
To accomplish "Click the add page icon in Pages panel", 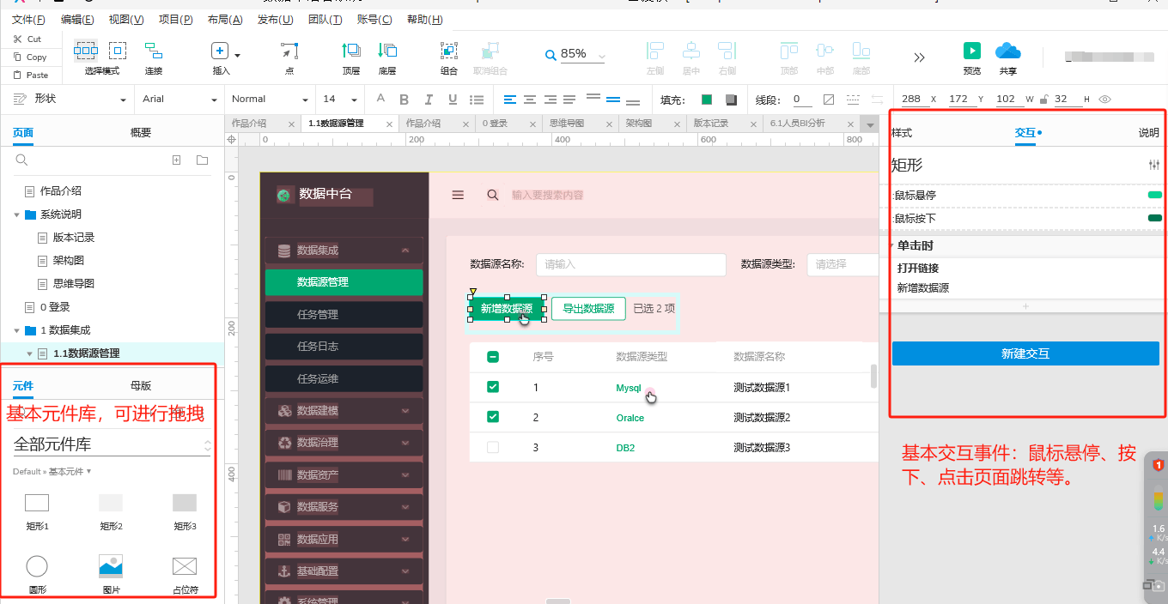I will [177, 160].
